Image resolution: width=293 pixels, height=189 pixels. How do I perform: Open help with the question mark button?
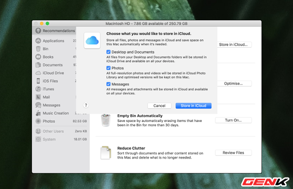(x=86, y=105)
